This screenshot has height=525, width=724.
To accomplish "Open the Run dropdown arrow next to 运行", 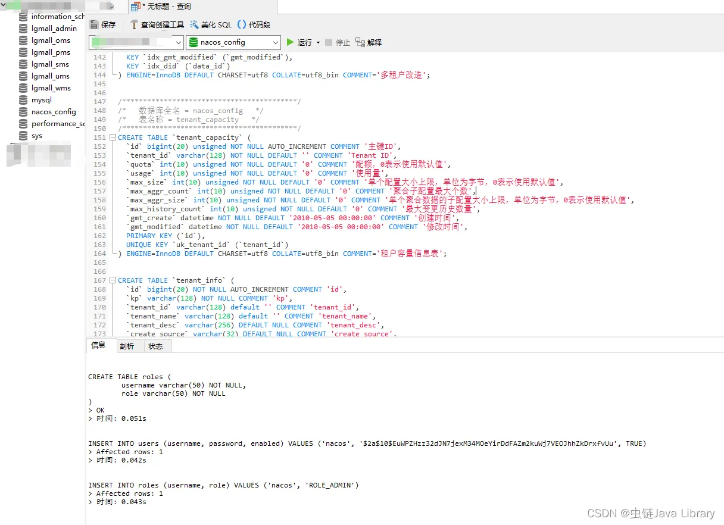I will point(318,42).
